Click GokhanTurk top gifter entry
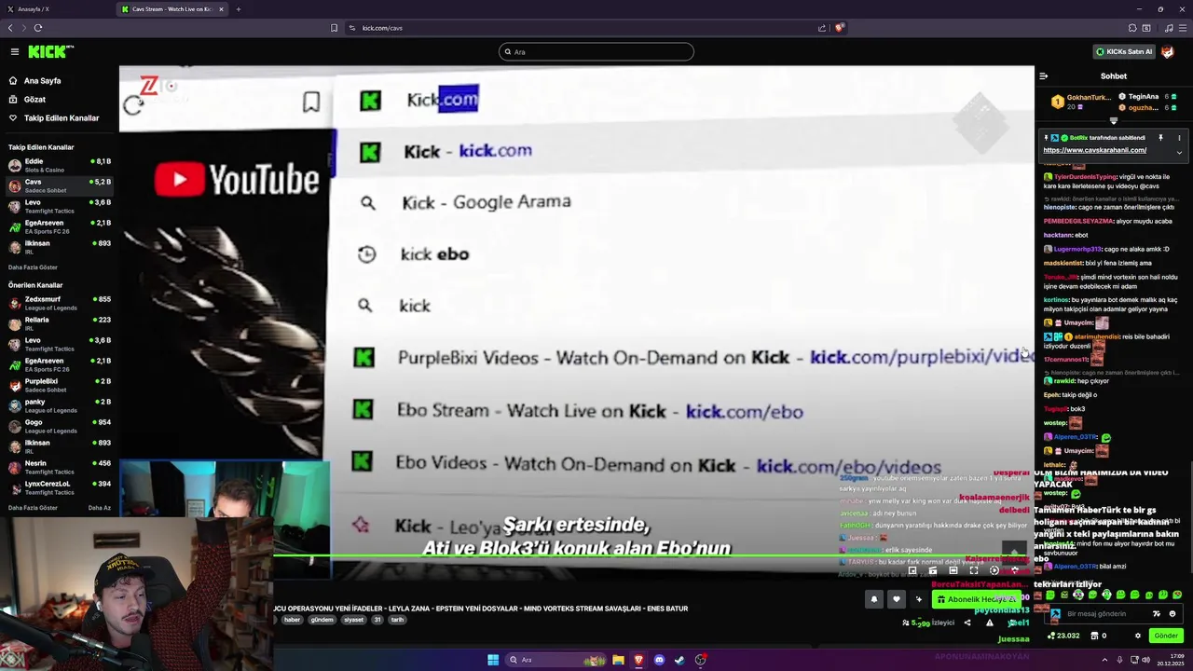 1081,101
